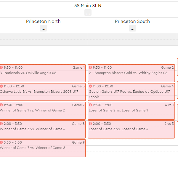Click the info icon on Game 7
The width and height of the screenshot is (178, 170).
[1, 105]
